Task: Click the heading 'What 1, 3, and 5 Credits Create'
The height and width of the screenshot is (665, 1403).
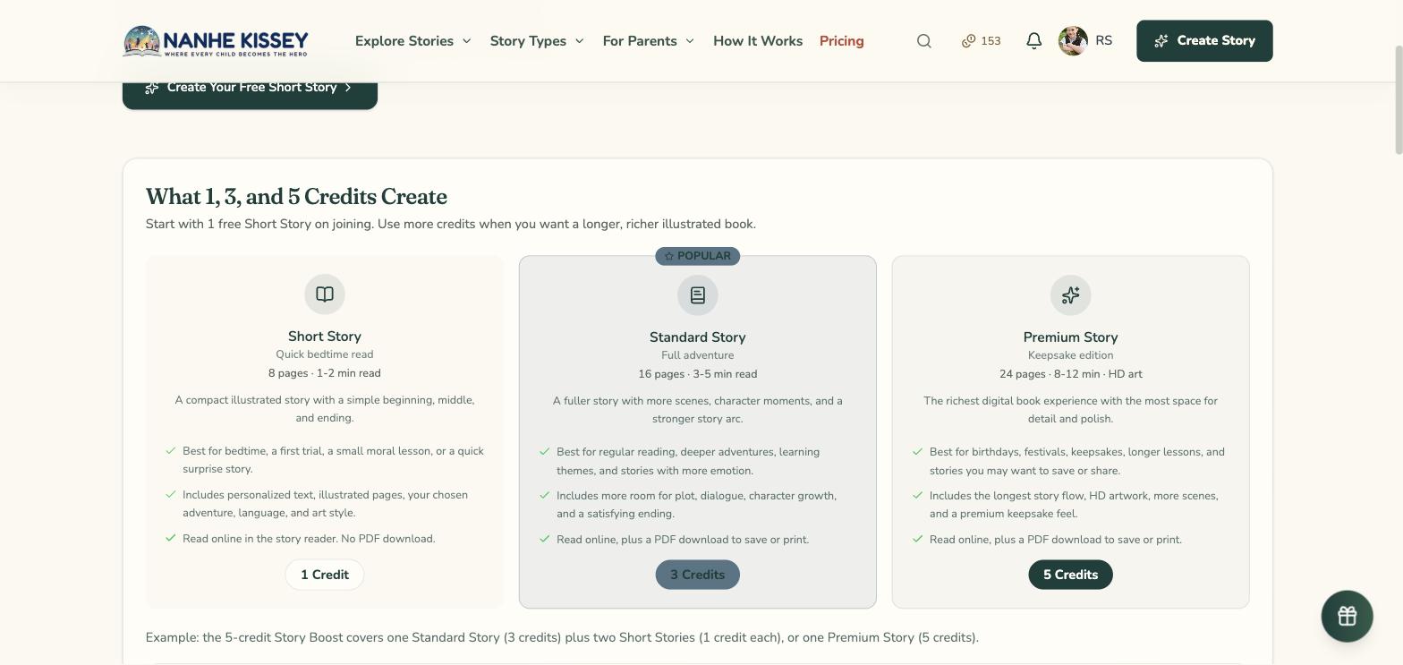Action: click(296, 197)
